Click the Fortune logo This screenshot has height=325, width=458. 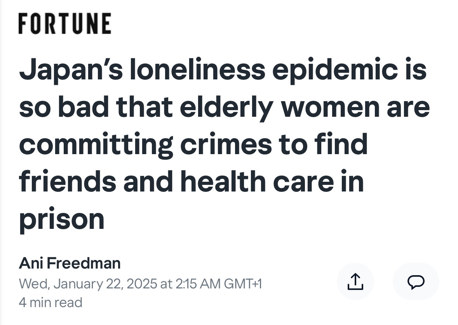[65, 23]
